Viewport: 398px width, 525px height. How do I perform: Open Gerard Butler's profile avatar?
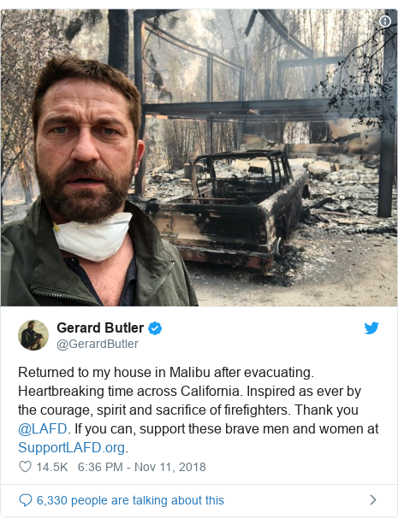click(33, 335)
